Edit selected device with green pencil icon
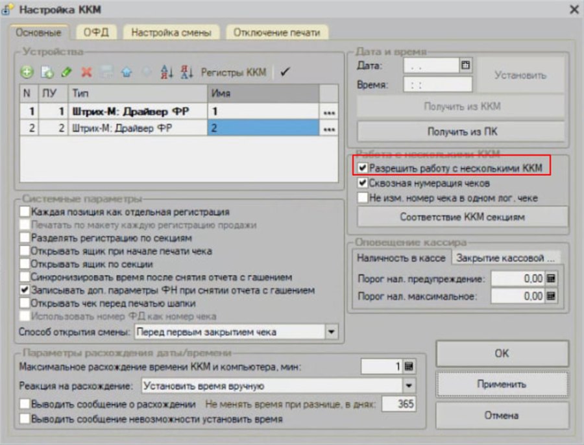Screen dimensions: 584x445 coord(67,72)
